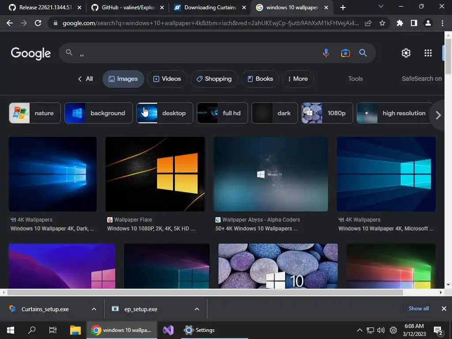Expand the More search options
The width and height of the screenshot is (452, 339).
(x=298, y=79)
